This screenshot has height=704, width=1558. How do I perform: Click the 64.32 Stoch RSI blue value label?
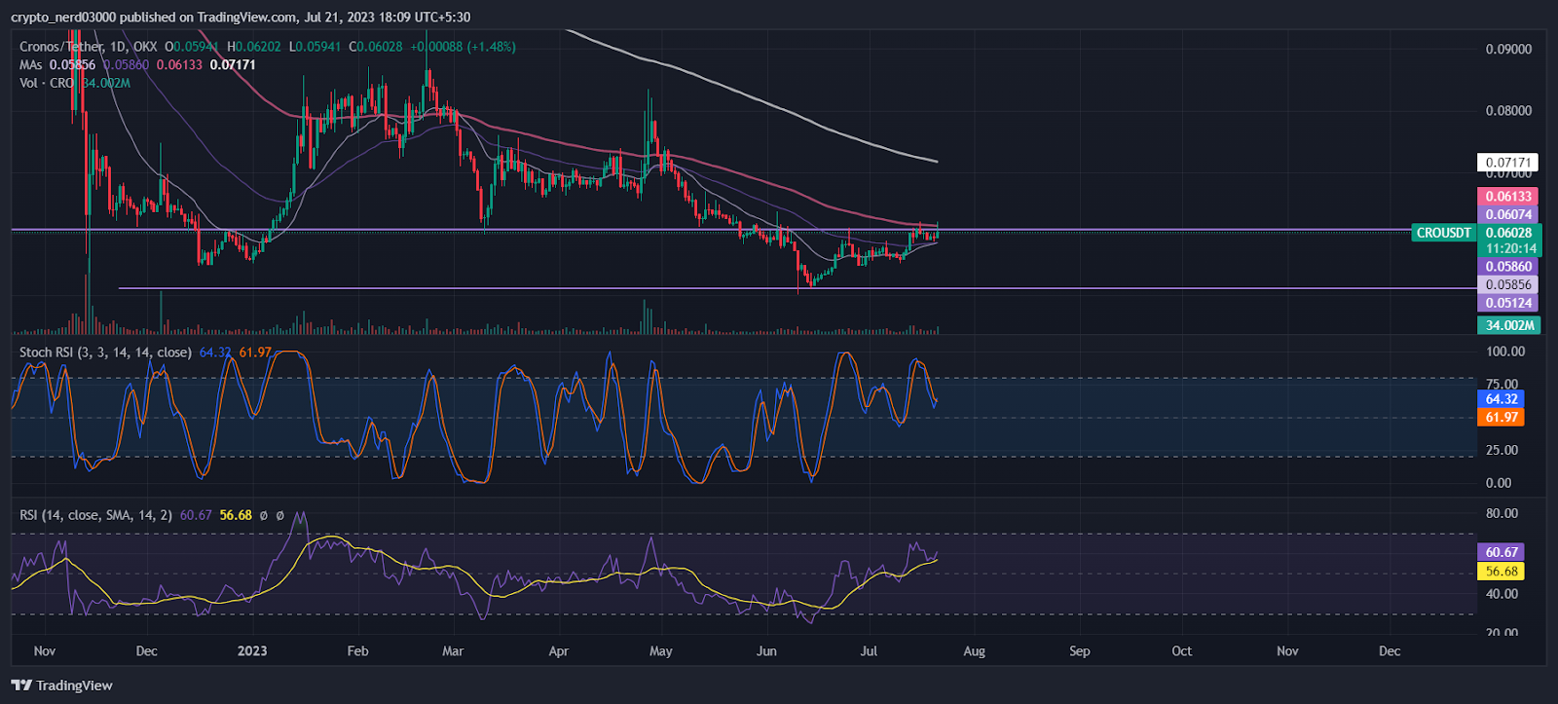point(1501,399)
